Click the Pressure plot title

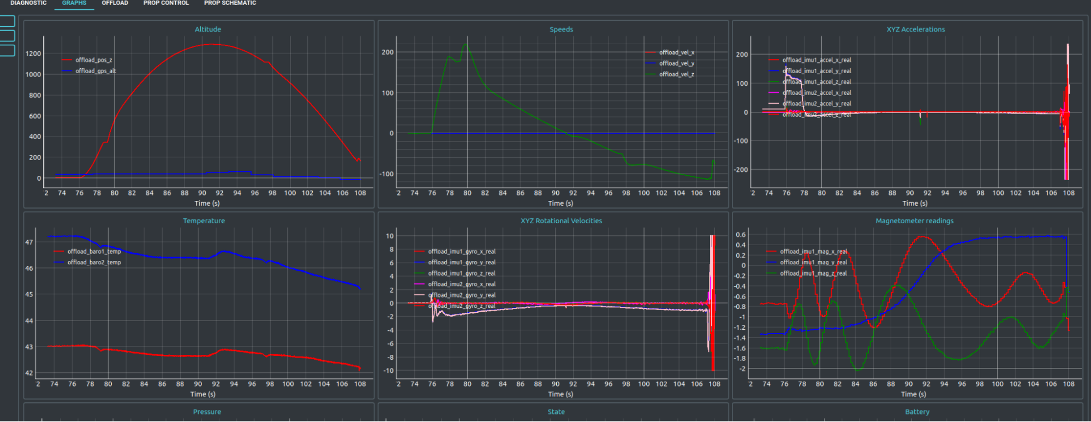click(x=207, y=412)
